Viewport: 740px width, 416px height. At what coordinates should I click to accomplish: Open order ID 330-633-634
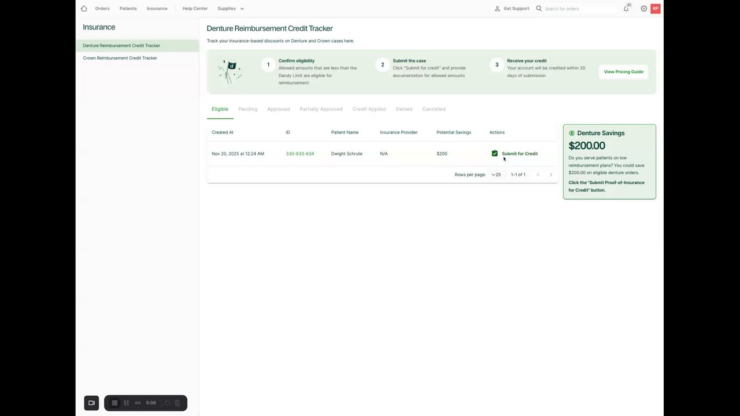(x=299, y=154)
